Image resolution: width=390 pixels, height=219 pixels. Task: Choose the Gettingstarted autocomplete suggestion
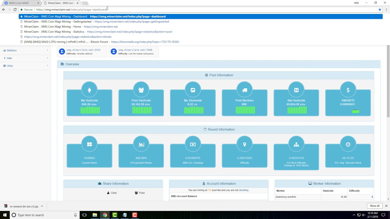200,22
